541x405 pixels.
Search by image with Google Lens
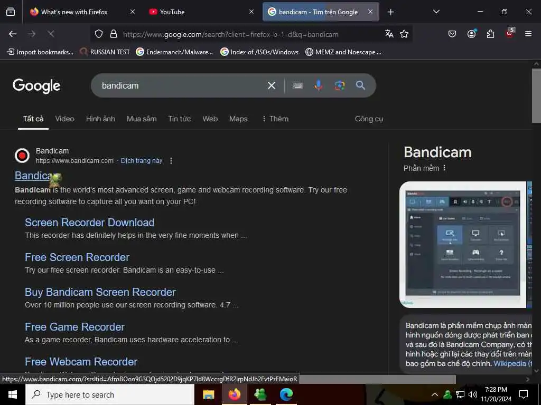tap(340, 85)
